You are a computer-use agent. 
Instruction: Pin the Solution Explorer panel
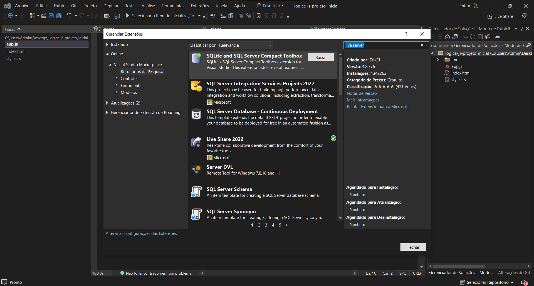[x=522, y=29]
